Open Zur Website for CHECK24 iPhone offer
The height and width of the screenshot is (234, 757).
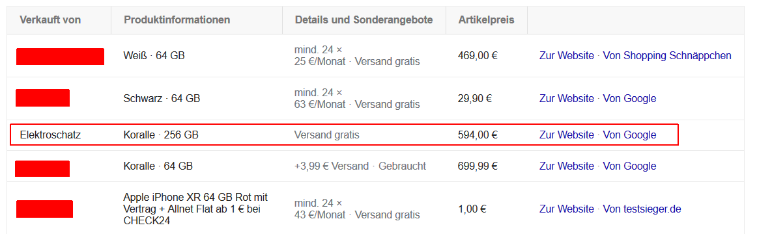coord(566,209)
